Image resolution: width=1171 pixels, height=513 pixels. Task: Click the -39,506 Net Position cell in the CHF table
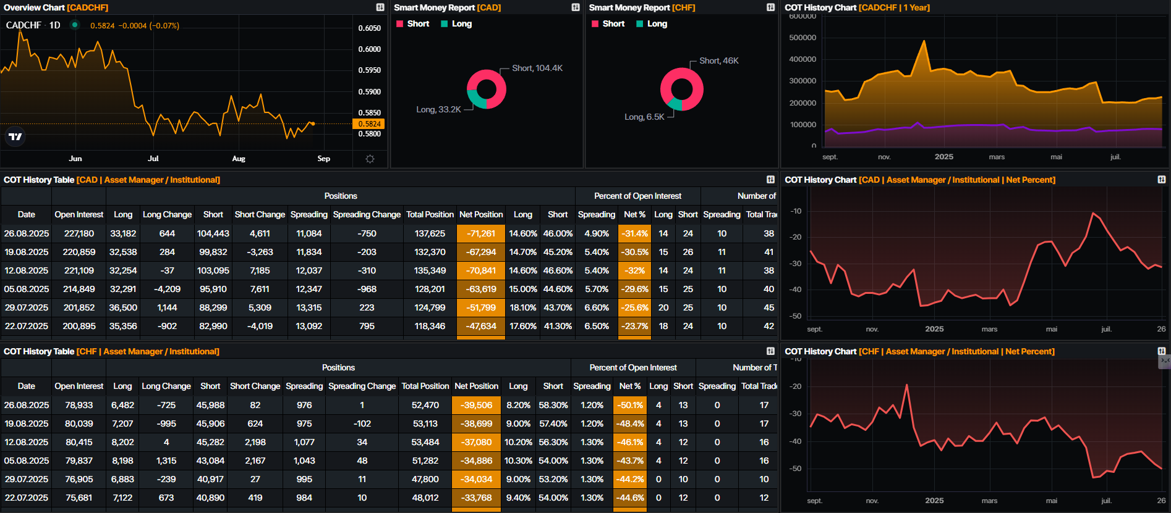pos(476,405)
